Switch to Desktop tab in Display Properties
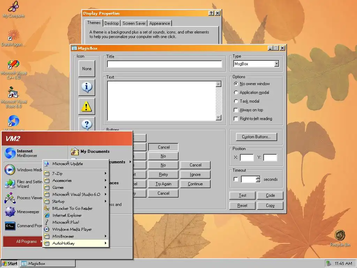This screenshot has width=357, height=268. (x=112, y=23)
